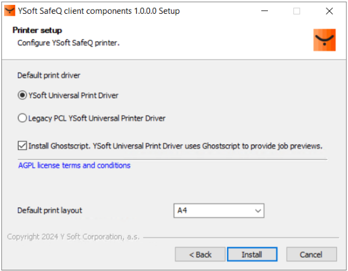Go to the previous step with Back

point(200,254)
